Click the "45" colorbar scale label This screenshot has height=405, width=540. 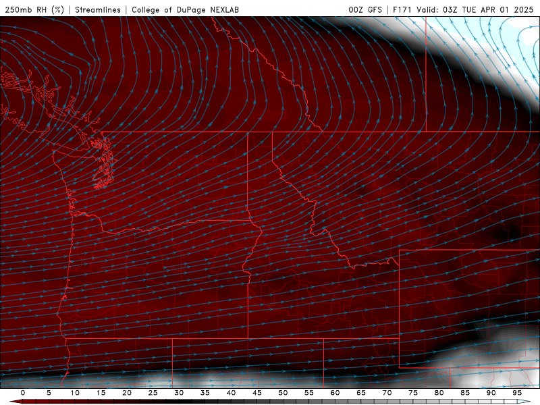tap(257, 393)
